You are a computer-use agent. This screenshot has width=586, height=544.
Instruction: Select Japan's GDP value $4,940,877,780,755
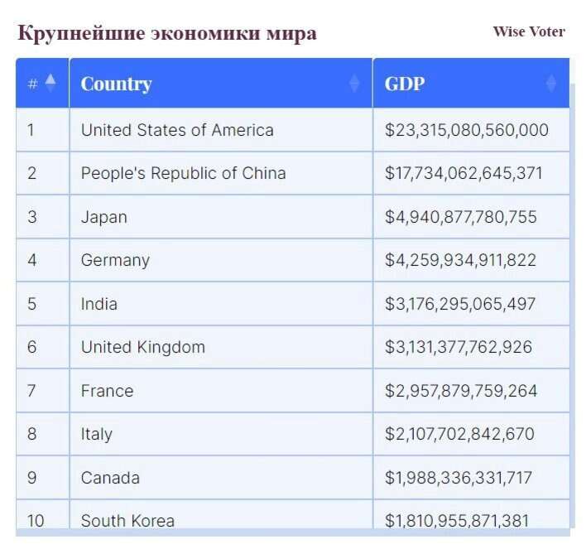pyautogui.click(x=460, y=217)
